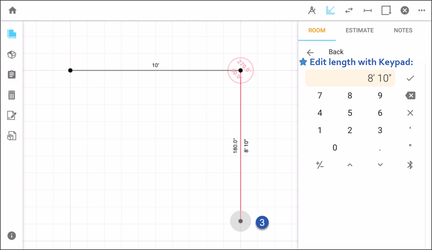Tap keypad digit 2
Screen dimensions: 432x250
point(350,130)
